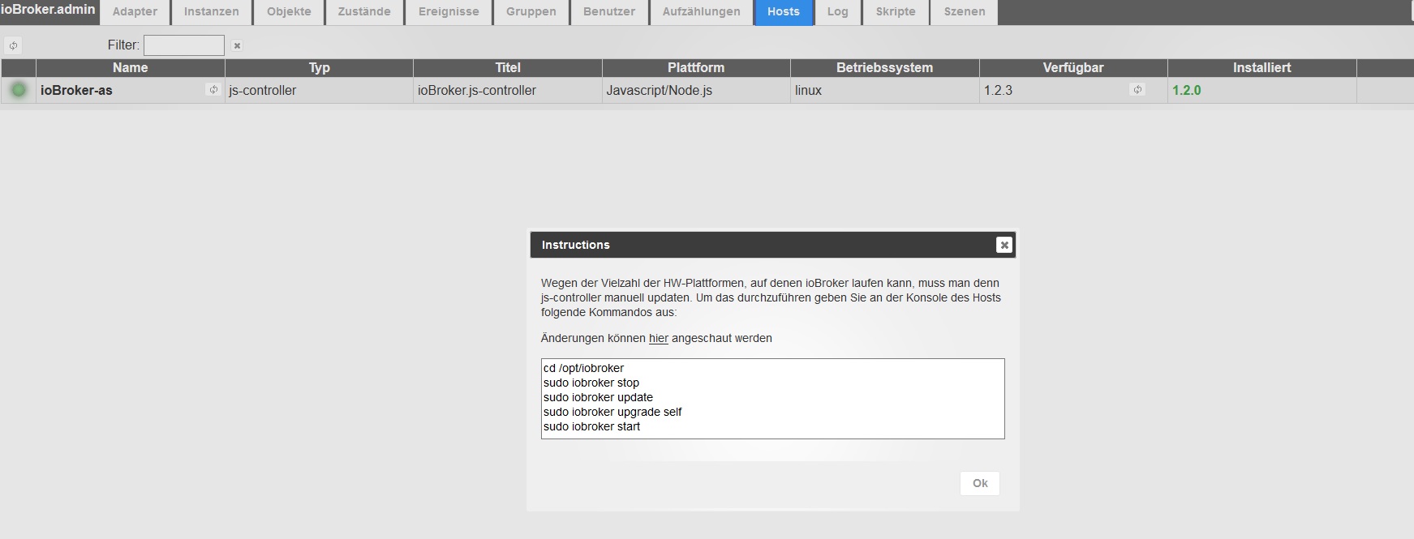1414x539 pixels.
Task: Click the ioBroker.admin title label
Action: pyautogui.click(x=49, y=10)
